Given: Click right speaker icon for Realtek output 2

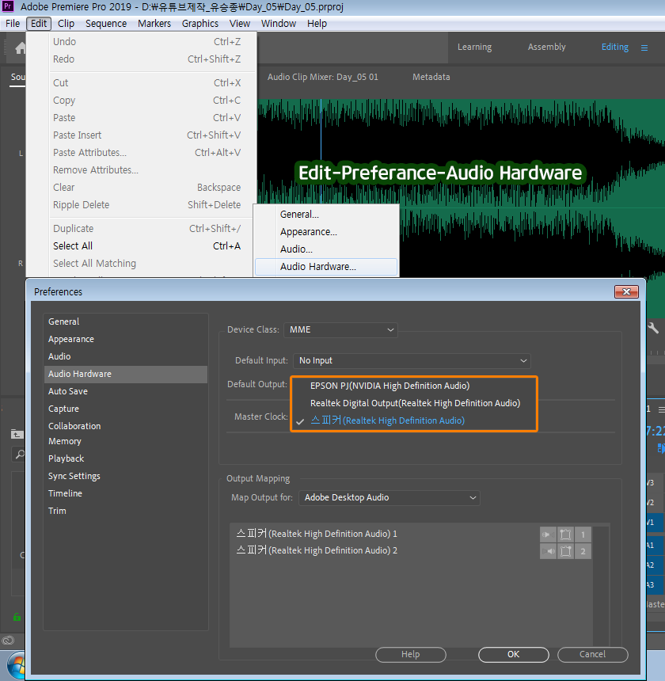Looking at the screenshot, I should pyautogui.click(x=548, y=551).
